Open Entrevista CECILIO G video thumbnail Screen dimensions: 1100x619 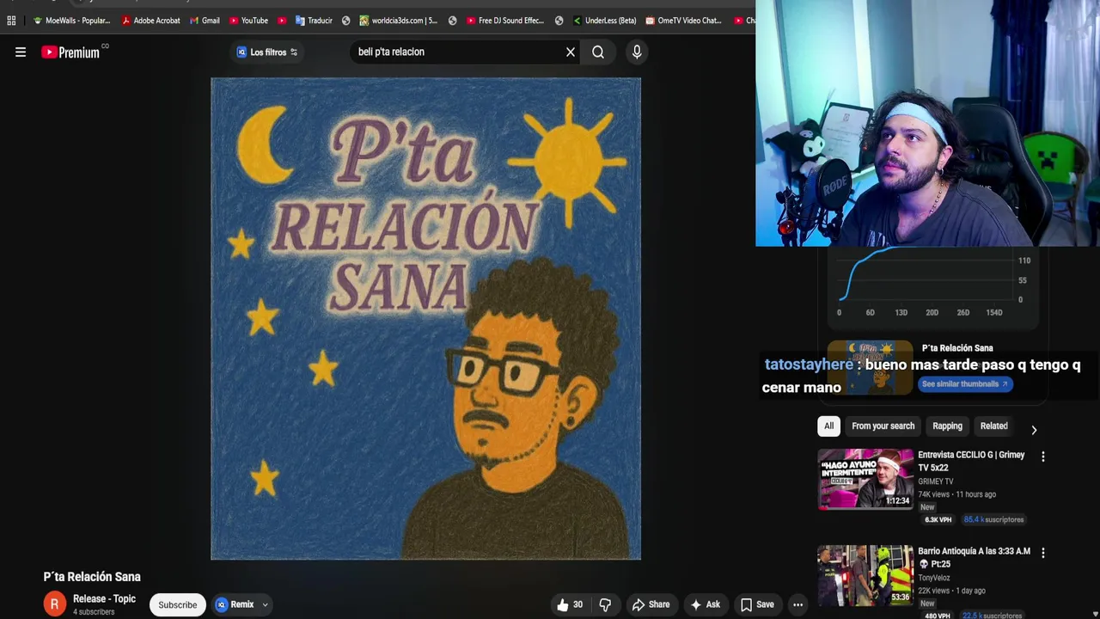point(865,479)
